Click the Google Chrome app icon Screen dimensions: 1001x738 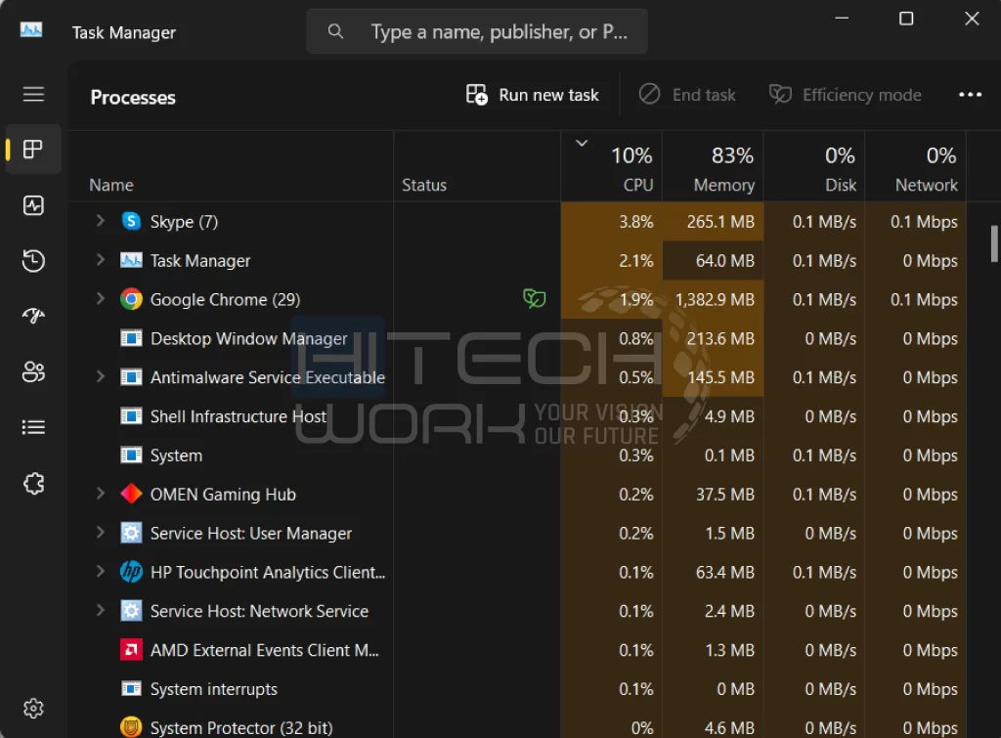coord(131,299)
